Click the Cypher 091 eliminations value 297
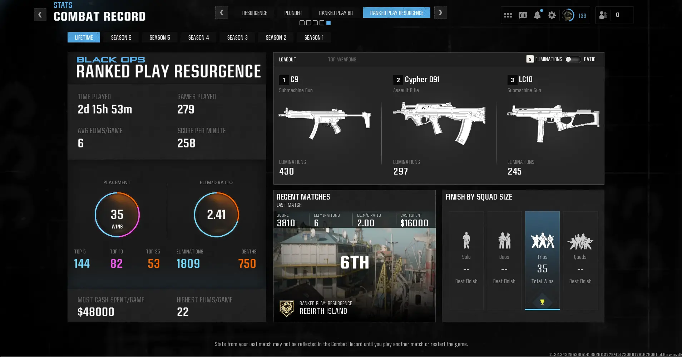The height and width of the screenshot is (357, 682). tap(401, 171)
